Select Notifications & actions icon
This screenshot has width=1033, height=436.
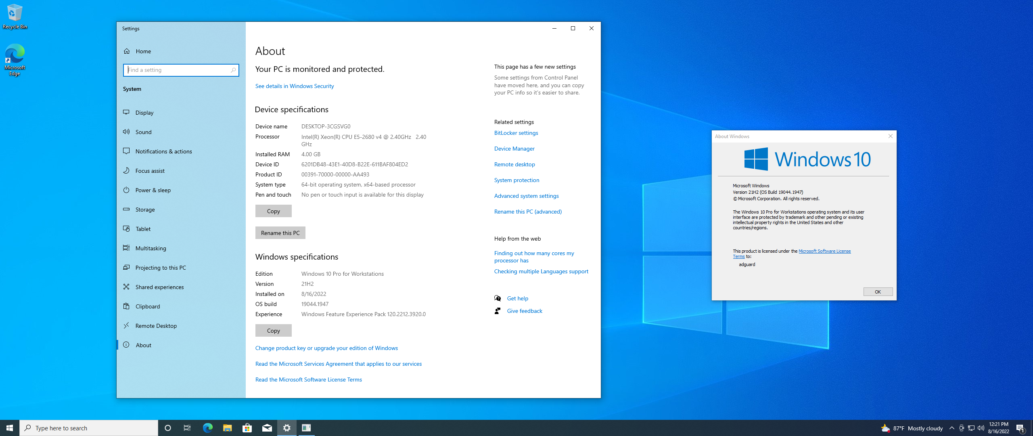[126, 151]
